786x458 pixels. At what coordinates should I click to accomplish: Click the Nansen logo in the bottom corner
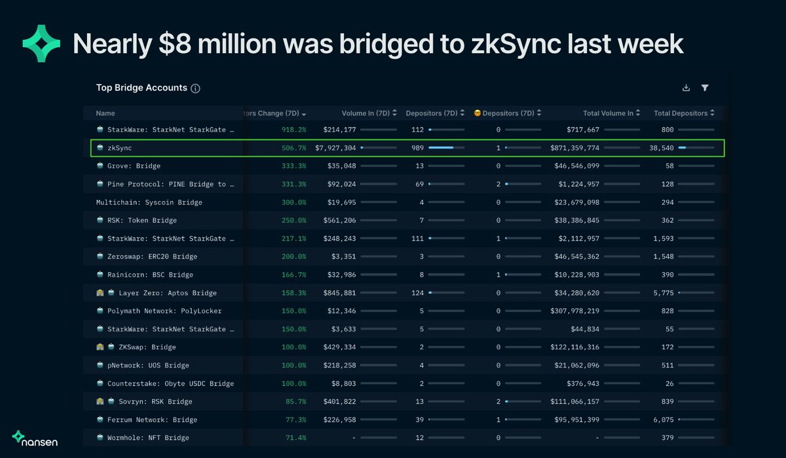click(34, 440)
